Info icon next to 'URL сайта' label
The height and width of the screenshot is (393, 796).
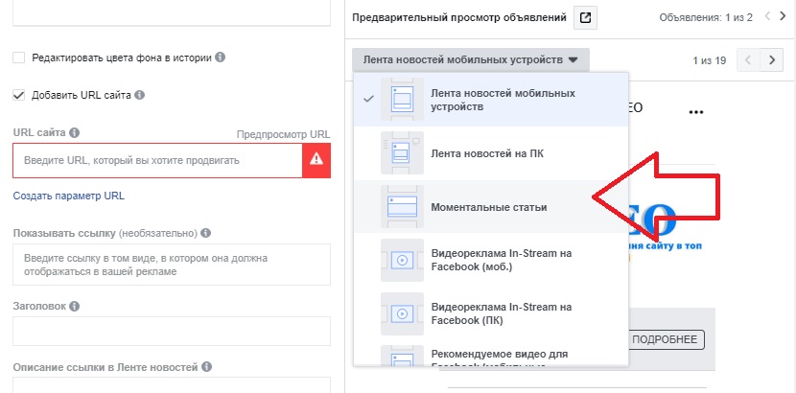coord(74,133)
